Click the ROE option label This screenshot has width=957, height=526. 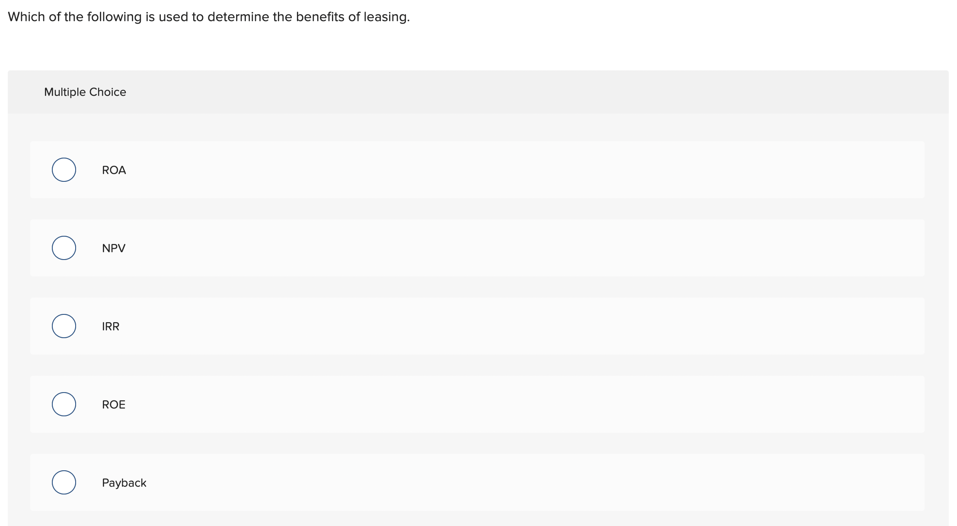pos(114,404)
